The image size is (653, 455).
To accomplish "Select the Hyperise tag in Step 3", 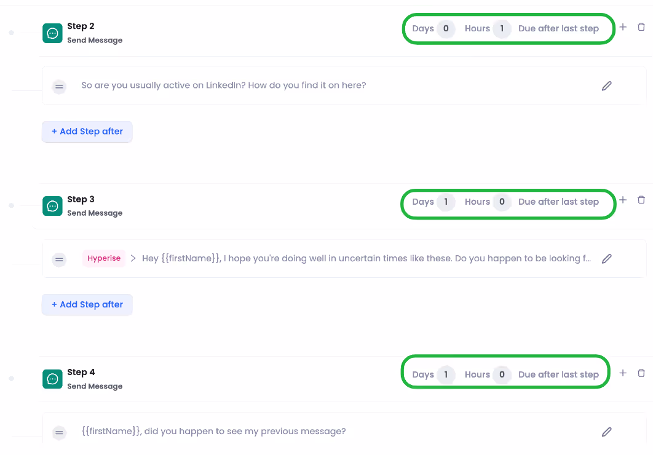I will tap(104, 258).
